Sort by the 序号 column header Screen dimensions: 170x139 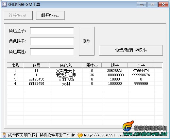(15, 65)
